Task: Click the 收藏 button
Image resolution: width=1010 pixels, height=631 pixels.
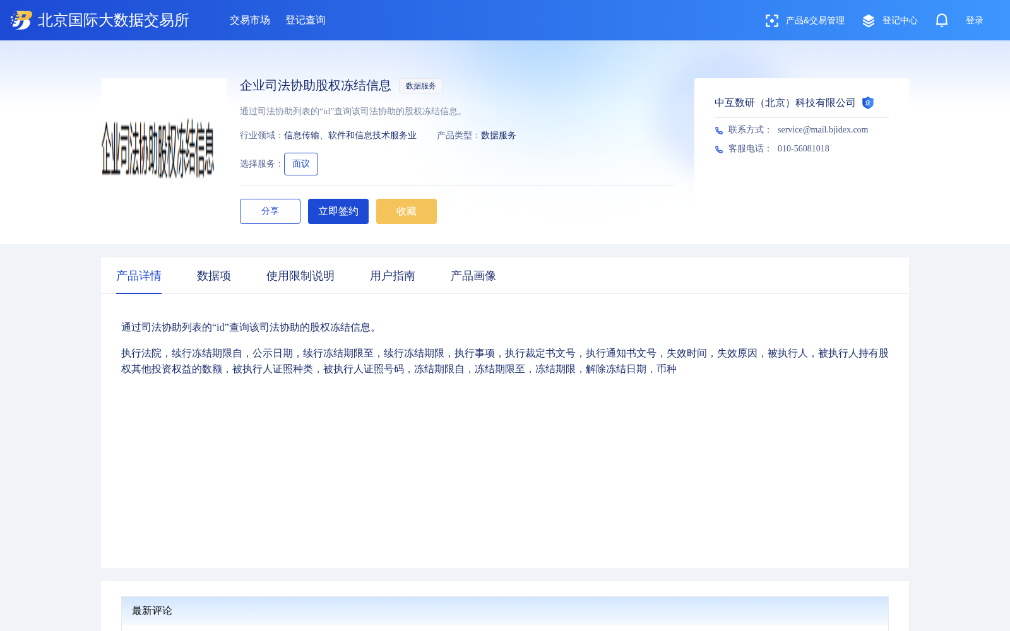Action: pyautogui.click(x=407, y=211)
